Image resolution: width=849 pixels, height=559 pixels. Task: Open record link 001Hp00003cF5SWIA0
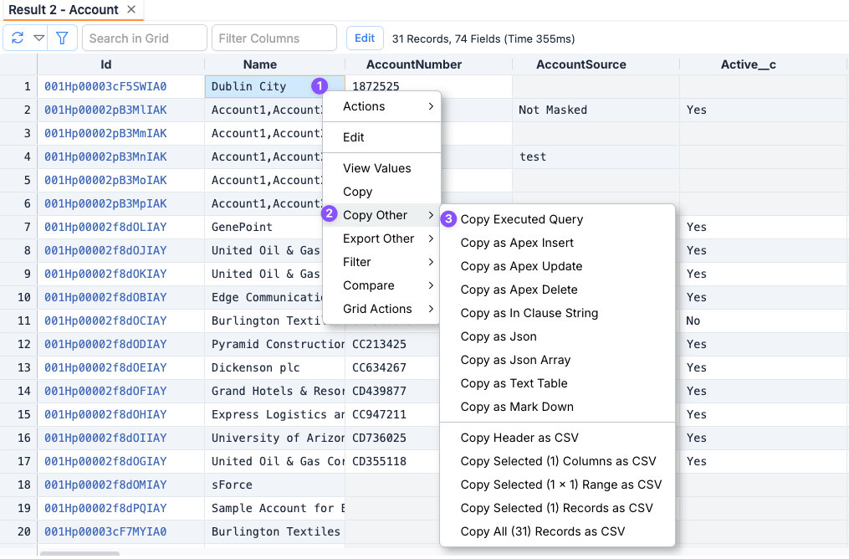pos(105,86)
